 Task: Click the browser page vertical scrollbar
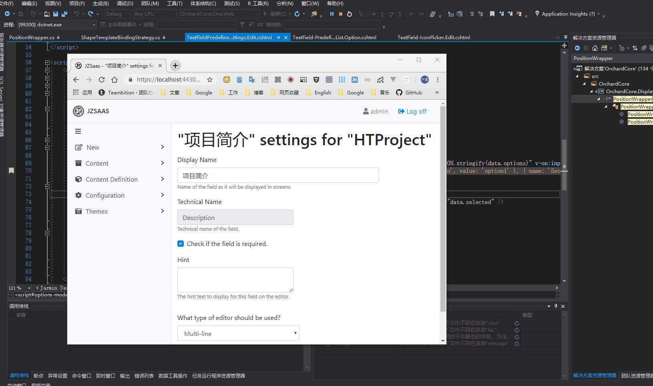click(443, 208)
